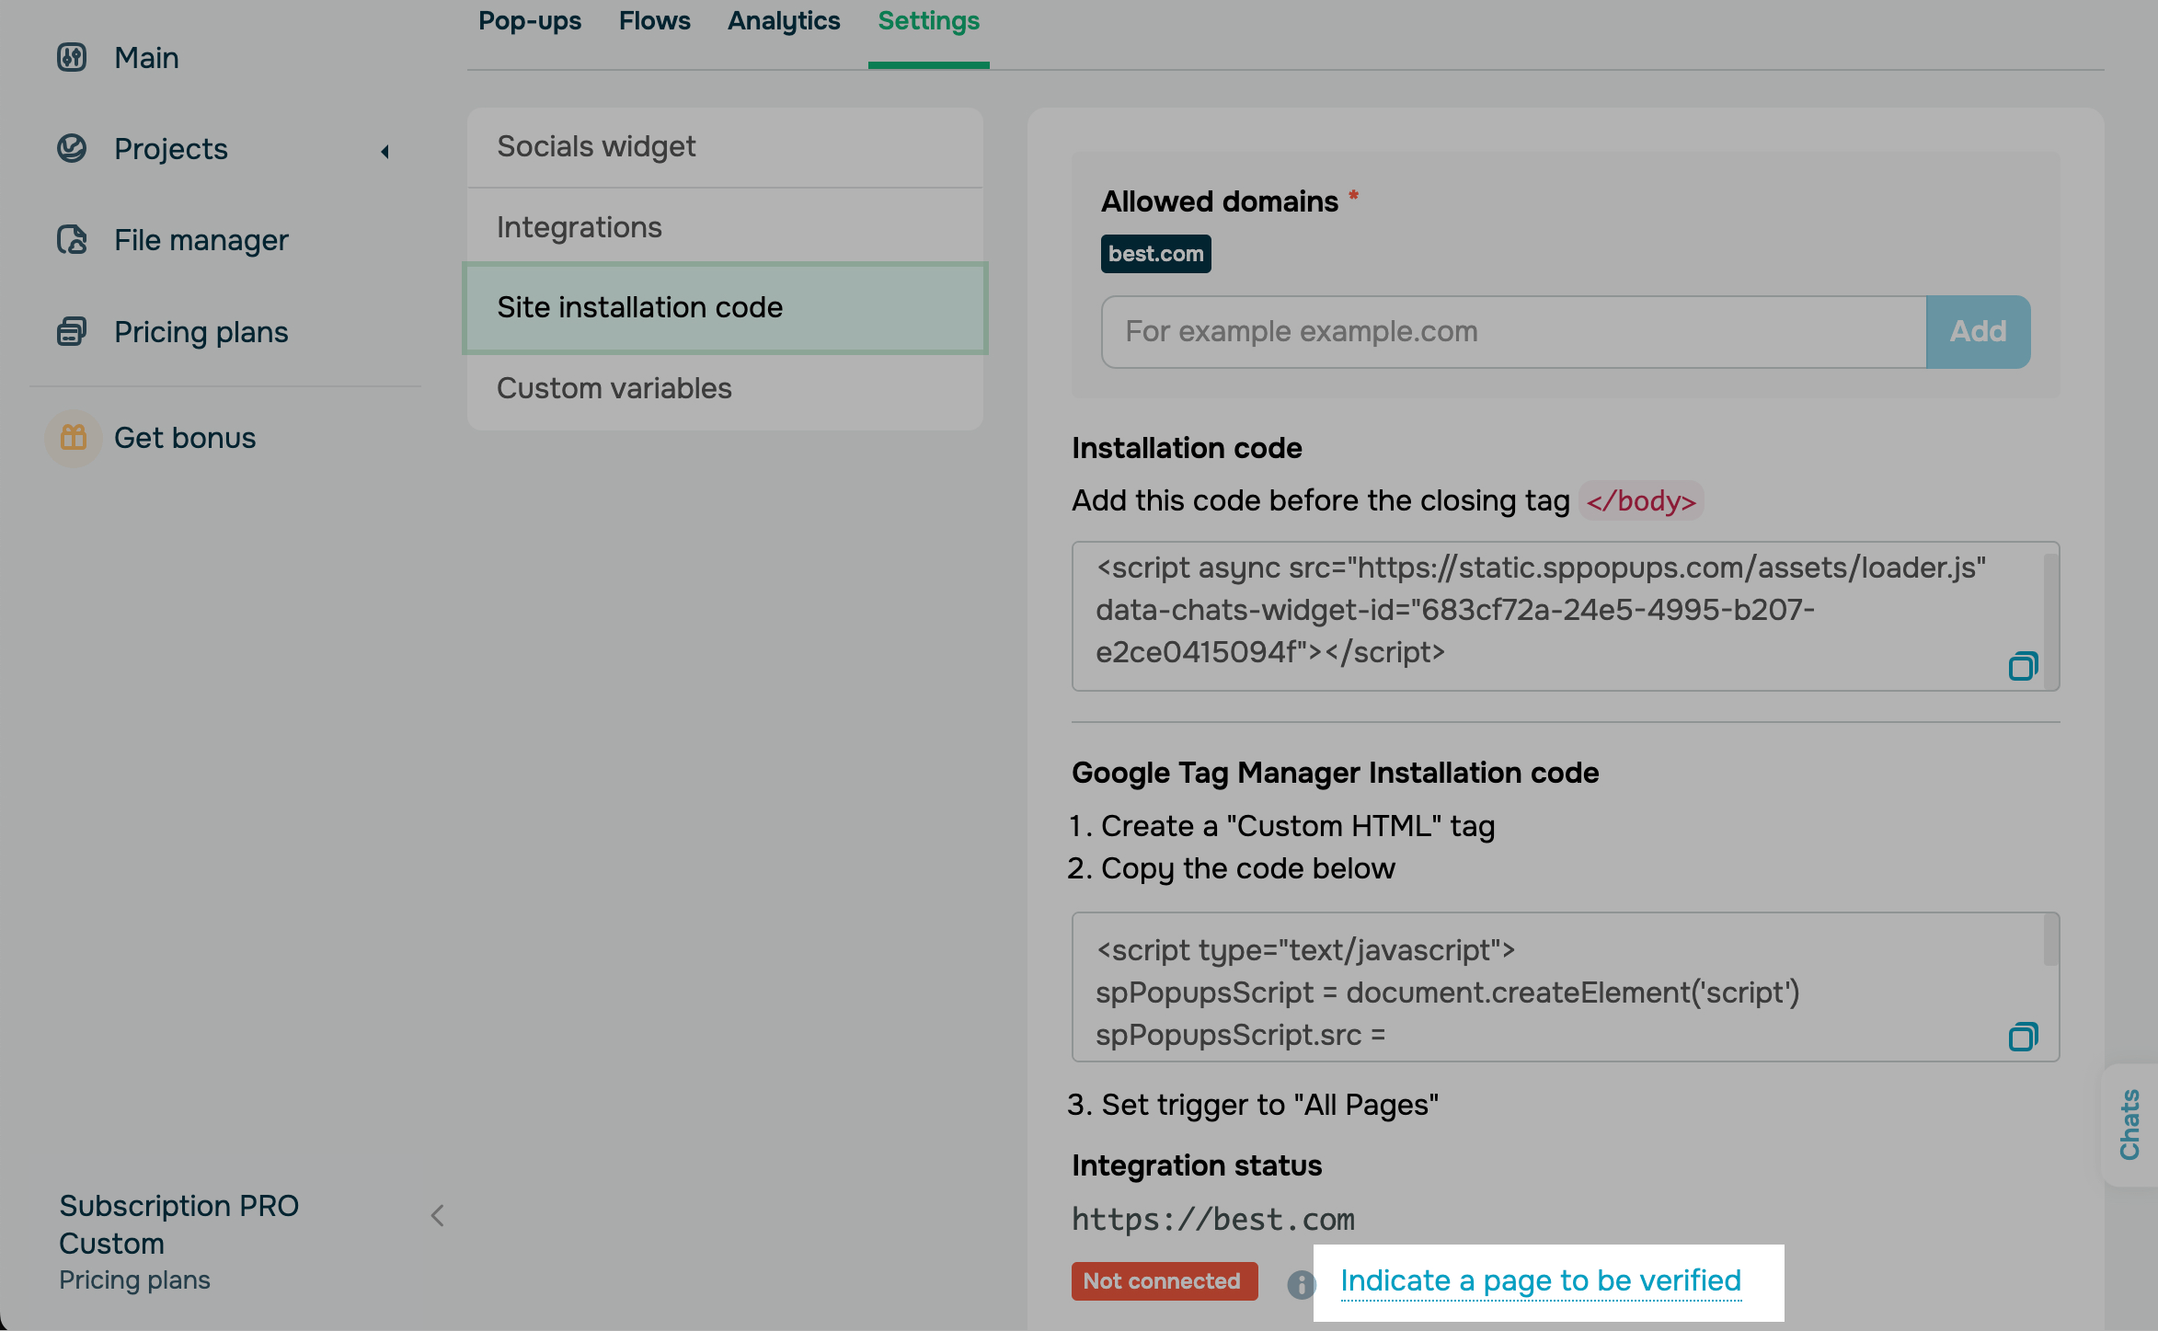Click the info icon beside Not connected
The image size is (2158, 1331).
(1301, 1284)
